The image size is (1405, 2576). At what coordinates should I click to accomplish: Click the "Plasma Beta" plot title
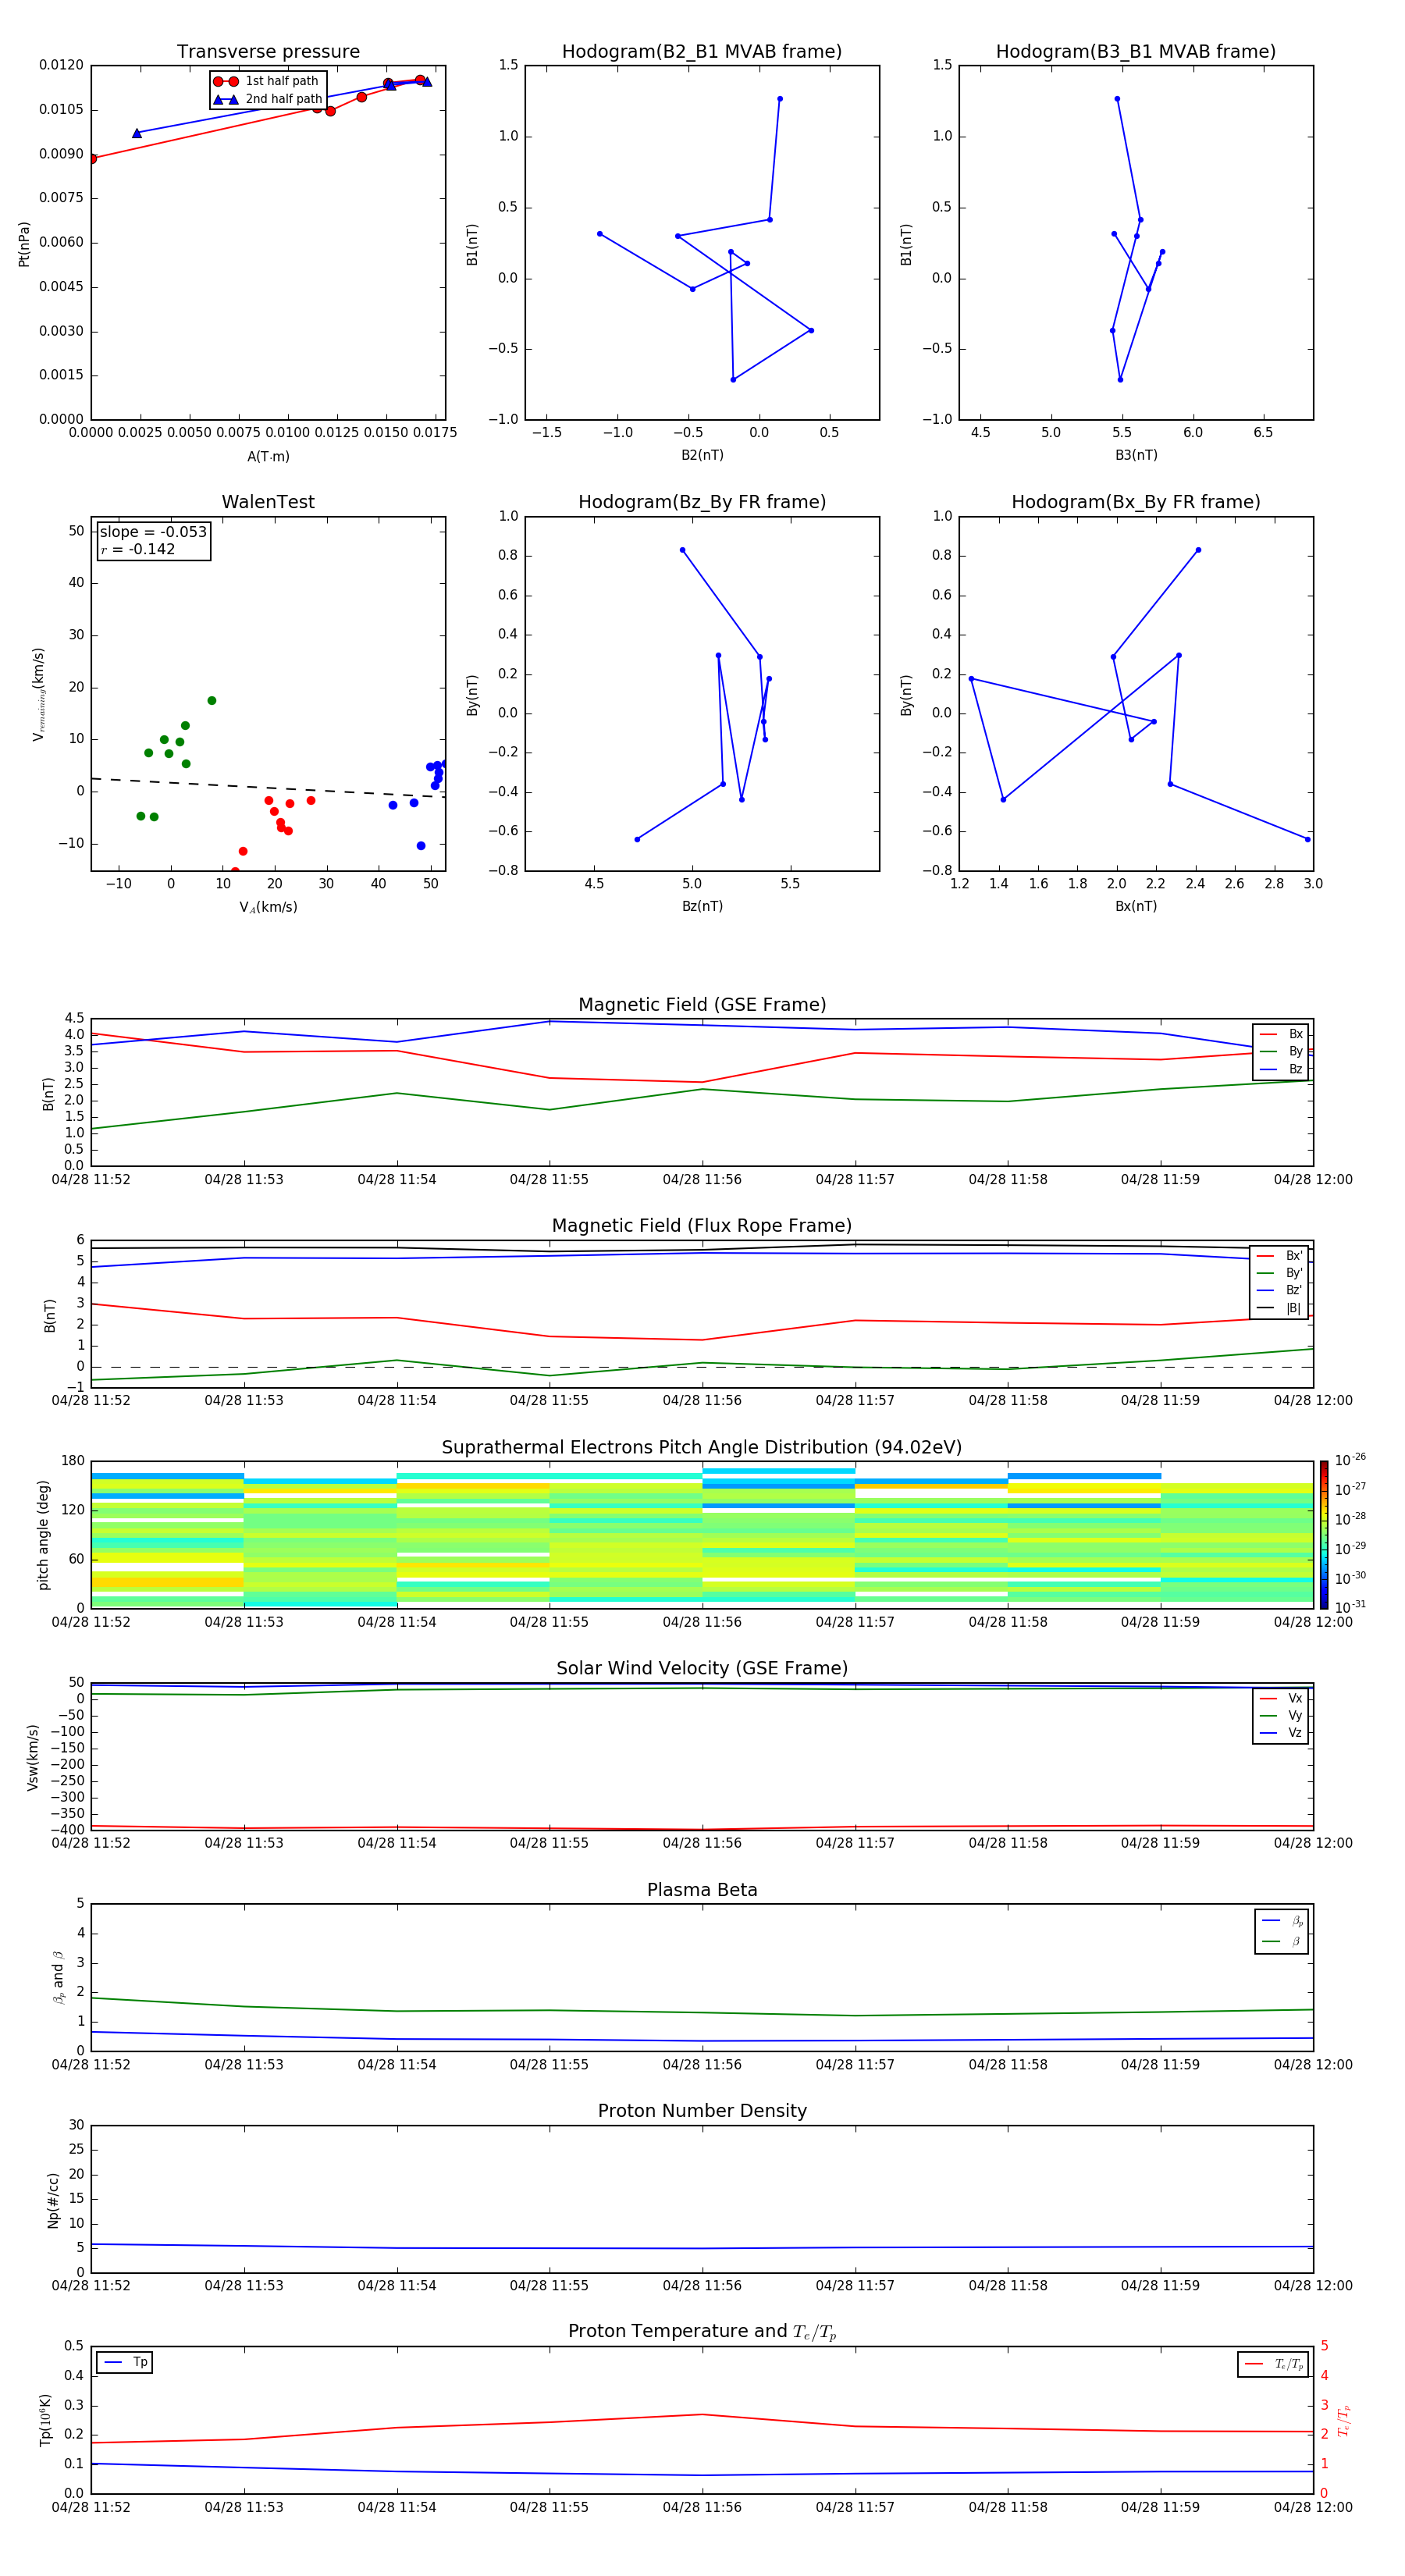(702, 1890)
